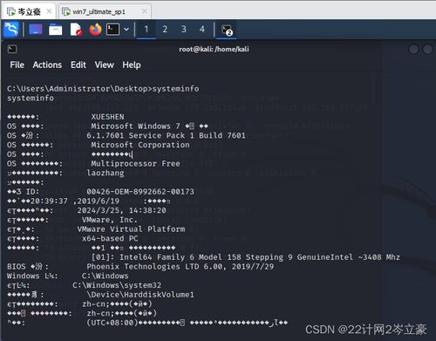Image resolution: width=436 pixels, height=341 pixels.
Task: Click the registered owner laozhang
Action: point(106,174)
